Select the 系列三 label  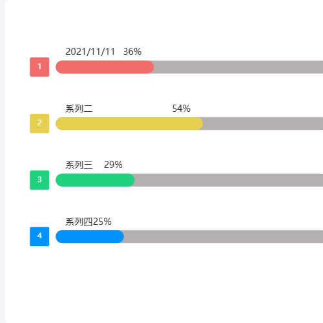coord(79,165)
